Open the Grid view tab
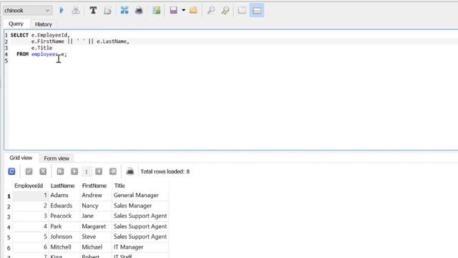The height and width of the screenshot is (258, 458). pyautogui.click(x=21, y=158)
